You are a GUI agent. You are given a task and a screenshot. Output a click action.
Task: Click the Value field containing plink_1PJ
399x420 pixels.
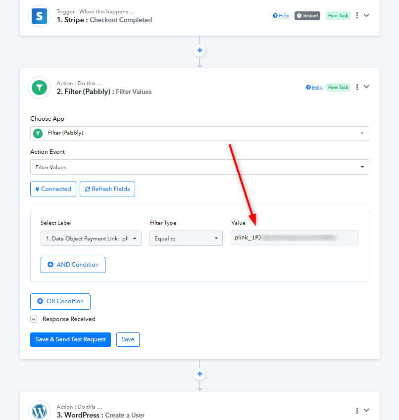coord(294,238)
